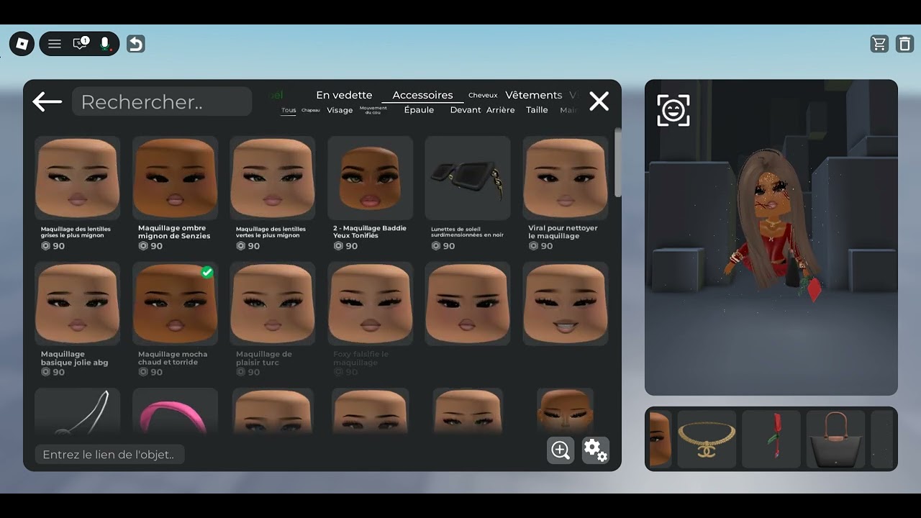
Task: Click the catalog vertical scrollbar
Action: 617,163
